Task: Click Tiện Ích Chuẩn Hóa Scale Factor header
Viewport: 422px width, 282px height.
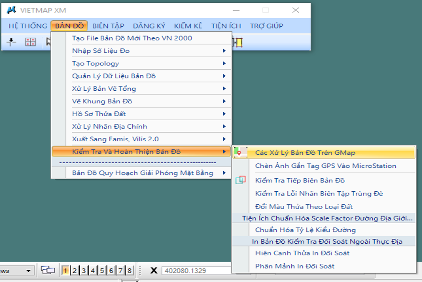Action: pos(324,218)
